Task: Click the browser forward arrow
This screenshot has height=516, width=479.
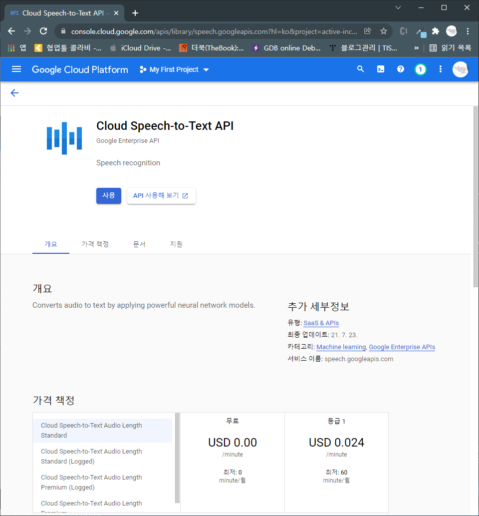Action: pyautogui.click(x=27, y=31)
